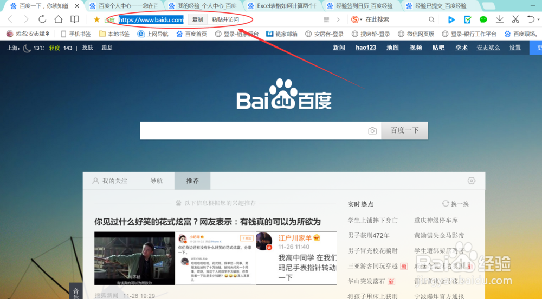
Task: Click the 姓名:安志斌 profile avatar
Action: tap(10, 34)
